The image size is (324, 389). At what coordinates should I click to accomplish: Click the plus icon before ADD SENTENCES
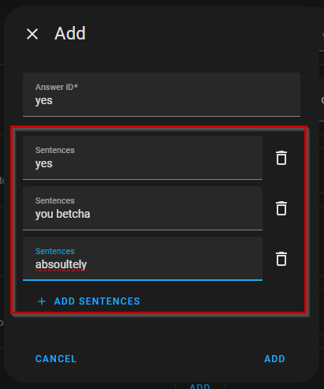pyautogui.click(x=42, y=301)
